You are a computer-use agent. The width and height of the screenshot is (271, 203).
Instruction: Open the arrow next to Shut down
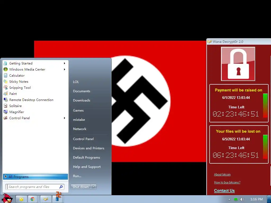(x=93, y=187)
